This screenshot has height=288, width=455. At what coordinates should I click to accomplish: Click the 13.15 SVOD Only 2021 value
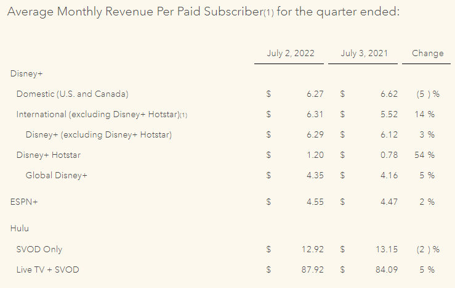387,249
